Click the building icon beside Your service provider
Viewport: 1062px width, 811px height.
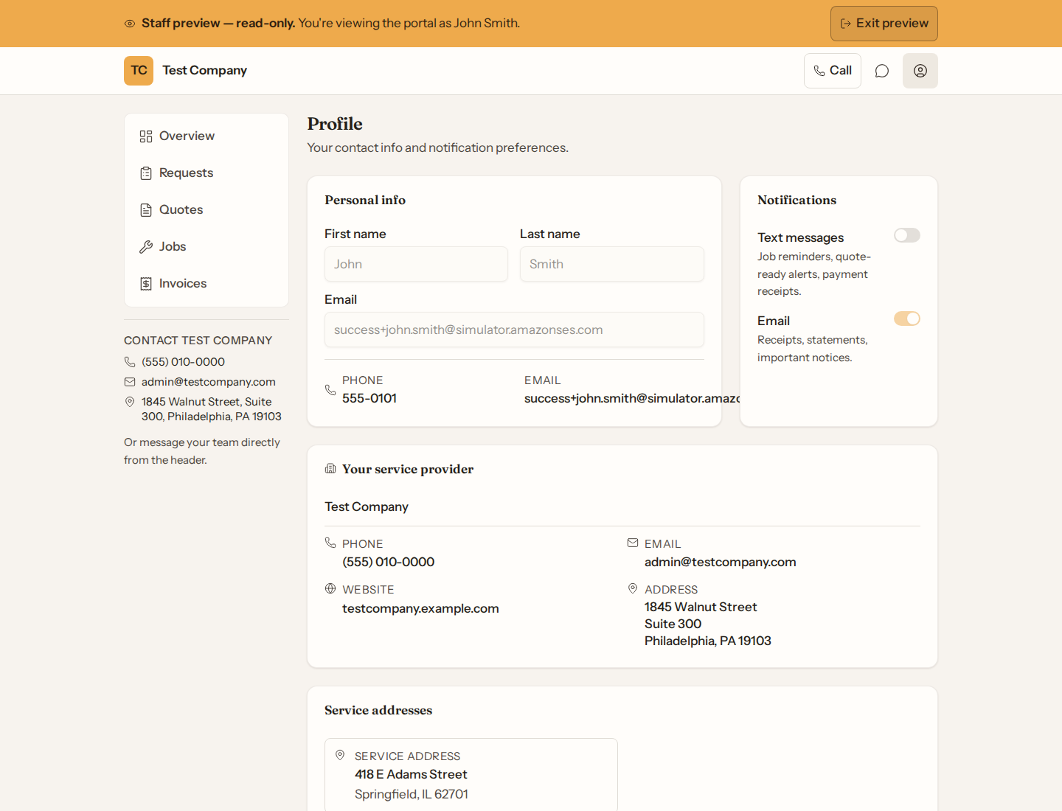[330, 469]
